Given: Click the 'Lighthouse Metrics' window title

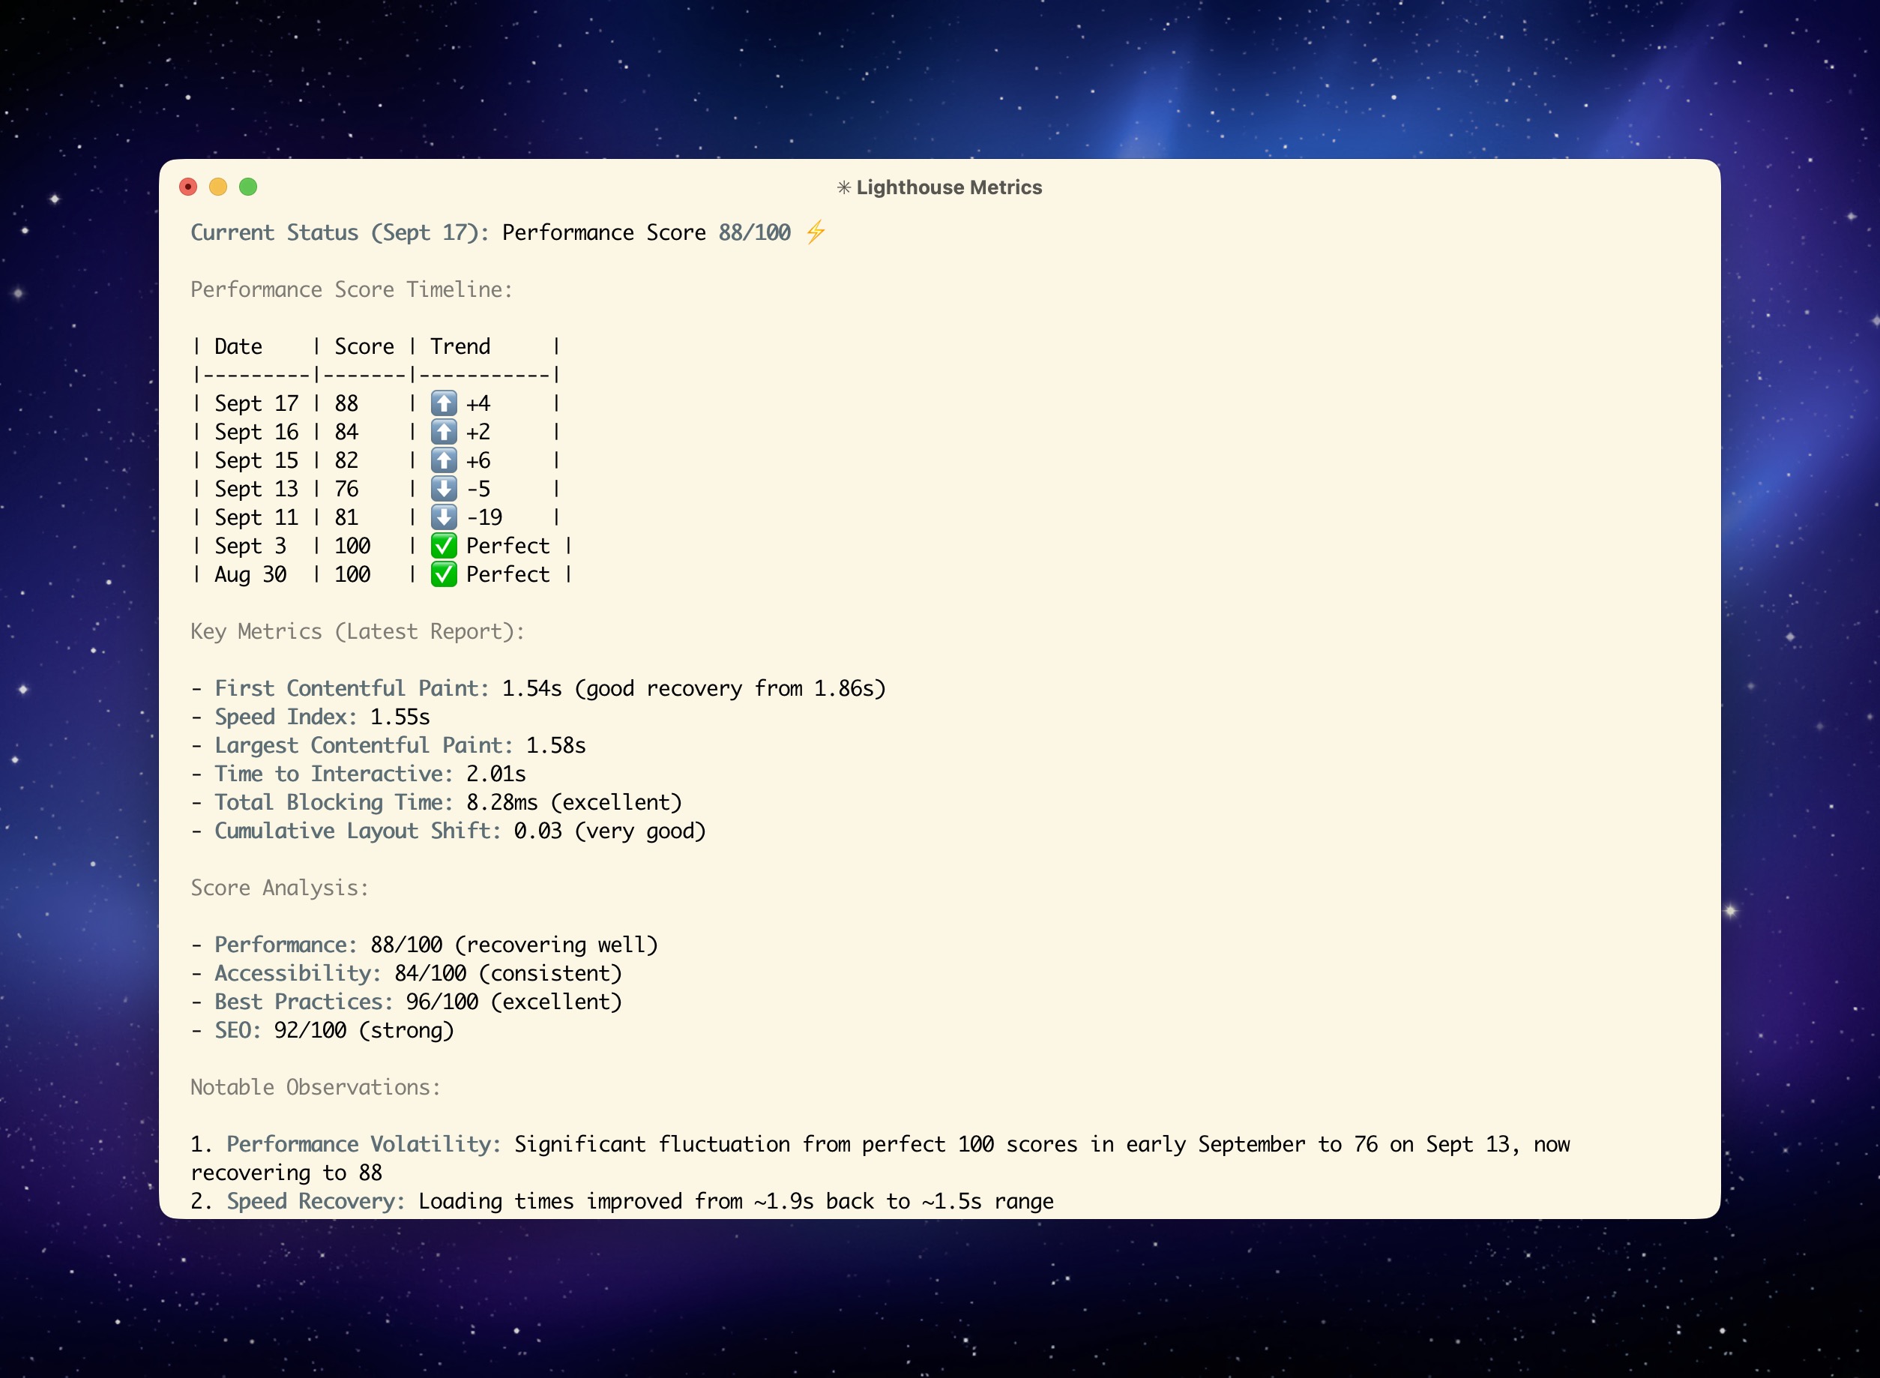Looking at the screenshot, I should click(x=949, y=187).
